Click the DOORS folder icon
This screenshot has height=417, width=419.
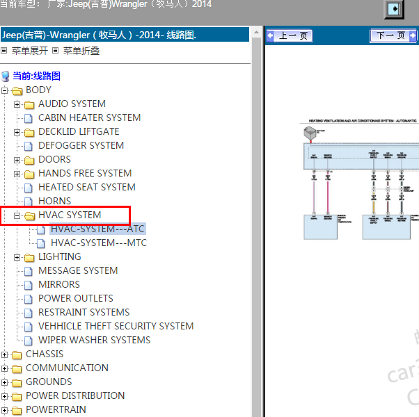pyautogui.click(x=29, y=161)
